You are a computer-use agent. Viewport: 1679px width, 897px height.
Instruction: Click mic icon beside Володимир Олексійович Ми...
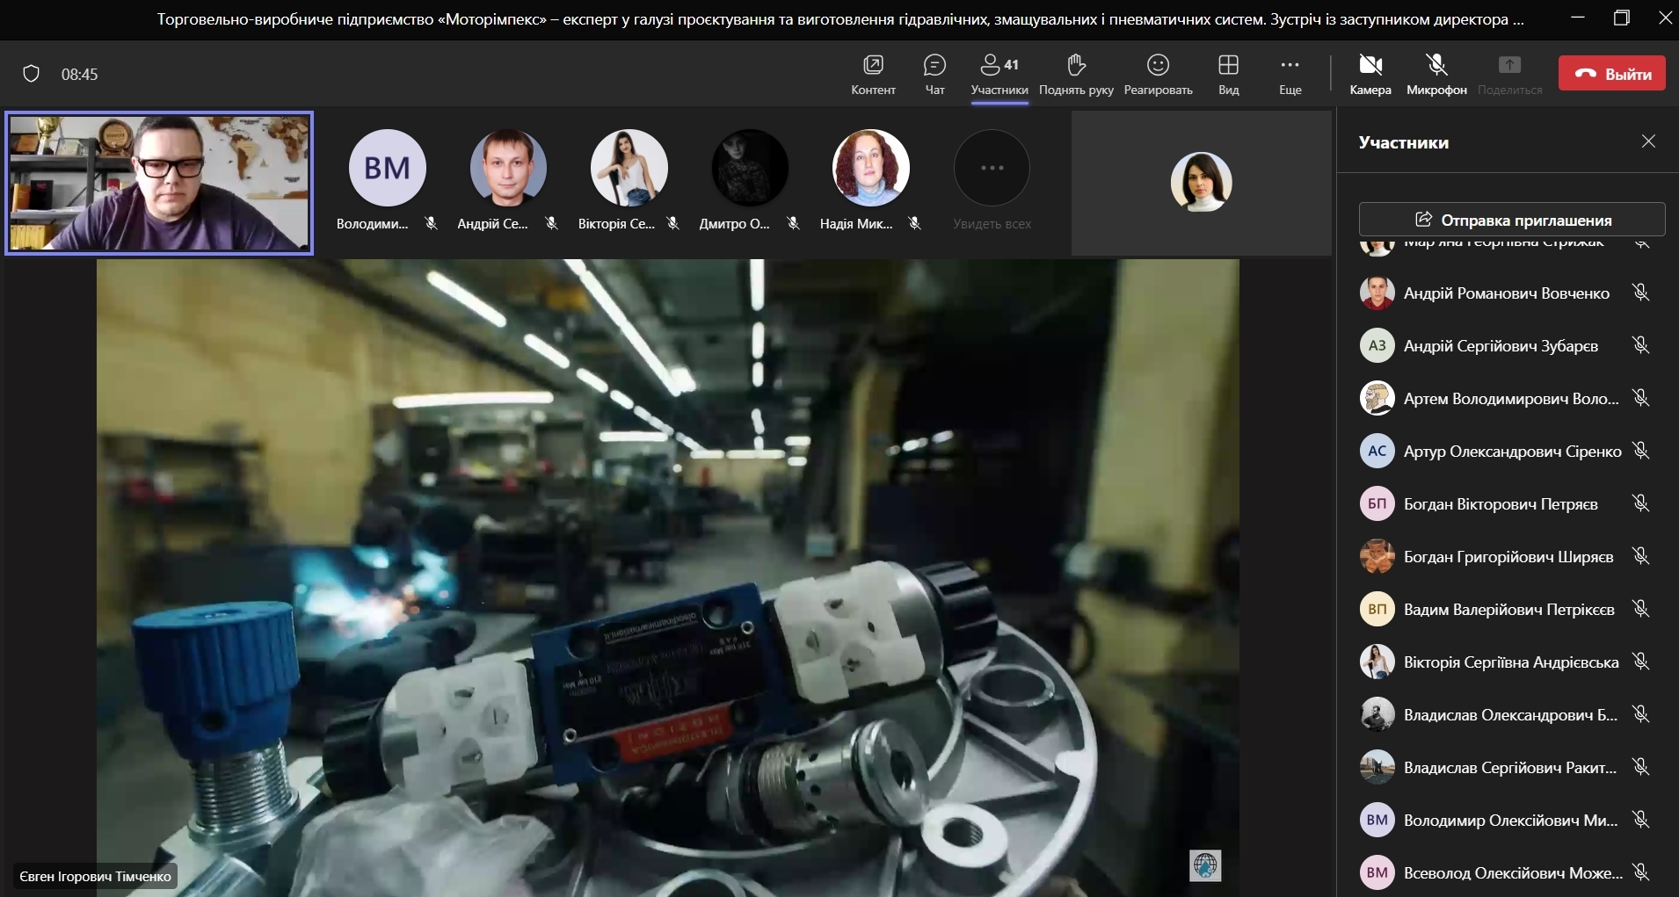pyautogui.click(x=1640, y=820)
